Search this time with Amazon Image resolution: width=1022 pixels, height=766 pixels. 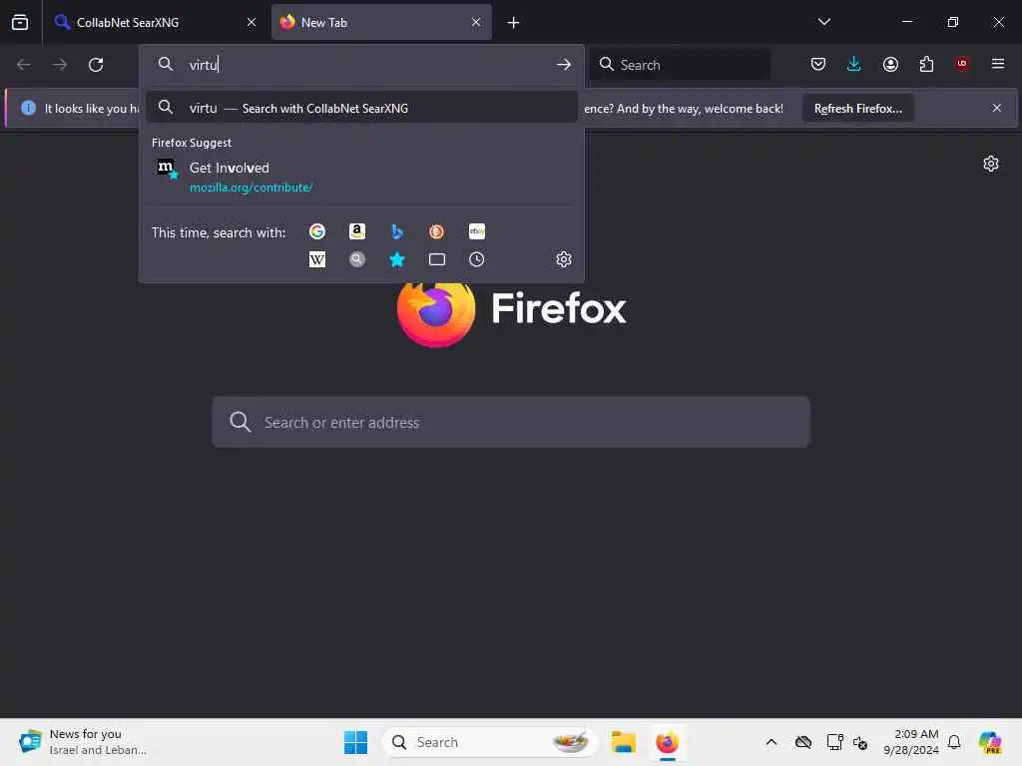click(x=357, y=231)
